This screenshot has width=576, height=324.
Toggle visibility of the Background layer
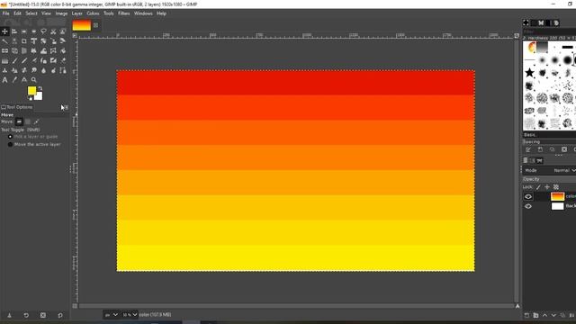[x=528, y=206]
